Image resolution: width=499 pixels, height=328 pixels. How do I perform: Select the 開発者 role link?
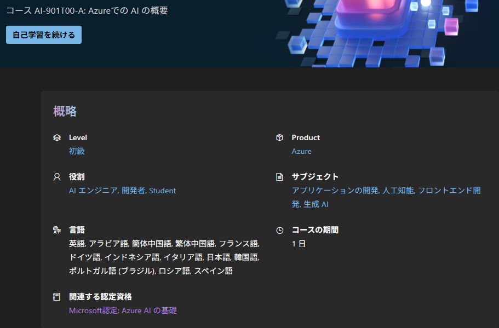[133, 191]
